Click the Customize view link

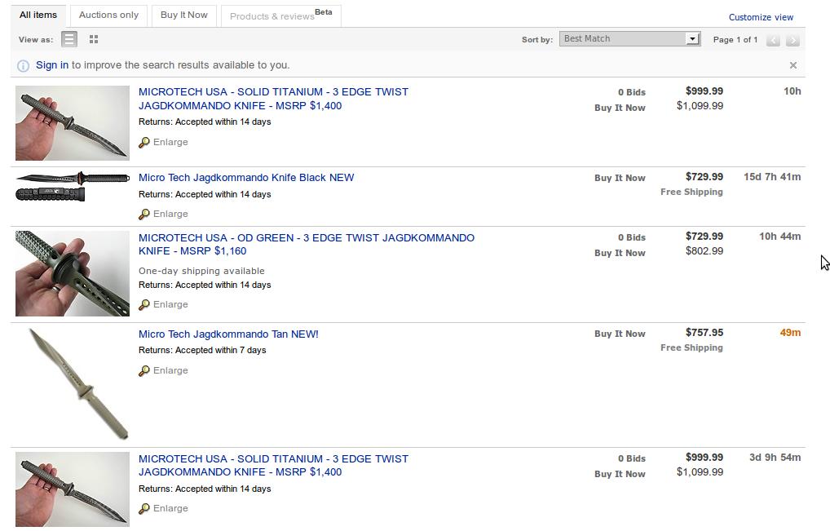pos(761,17)
